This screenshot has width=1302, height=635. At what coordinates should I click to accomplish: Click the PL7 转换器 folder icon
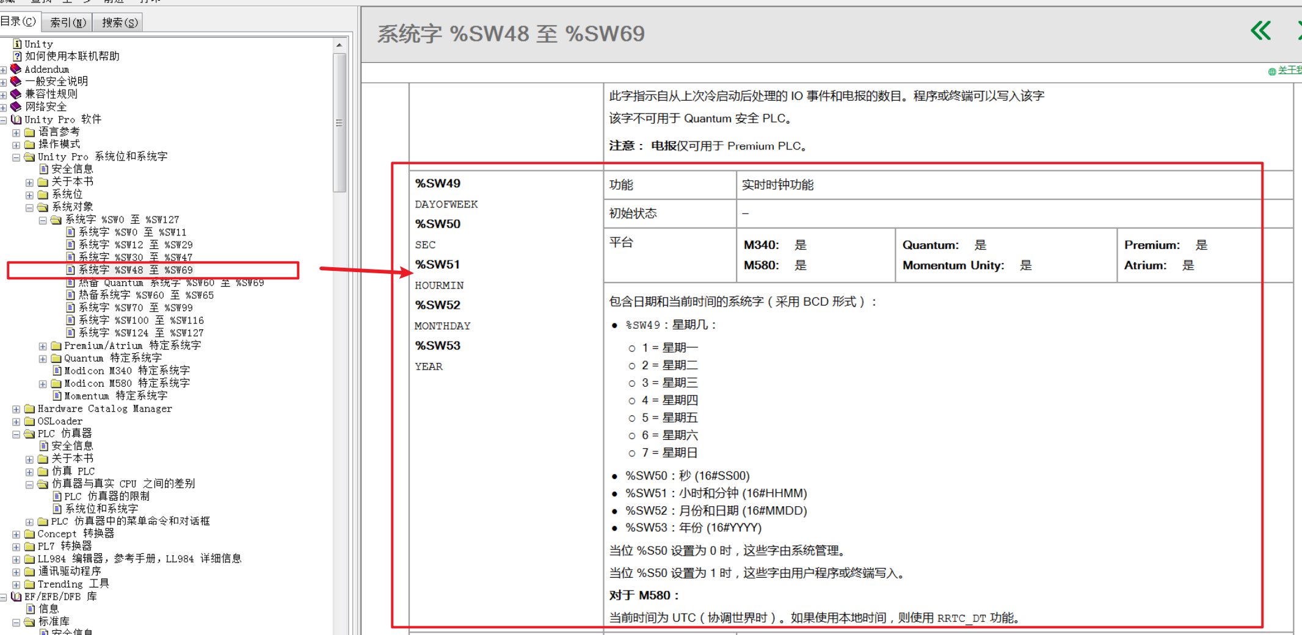click(29, 547)
